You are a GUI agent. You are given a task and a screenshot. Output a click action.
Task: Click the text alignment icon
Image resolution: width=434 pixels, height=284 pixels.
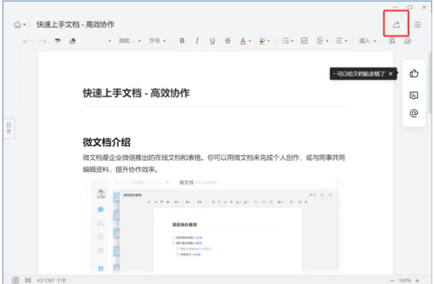coord(339,41)
